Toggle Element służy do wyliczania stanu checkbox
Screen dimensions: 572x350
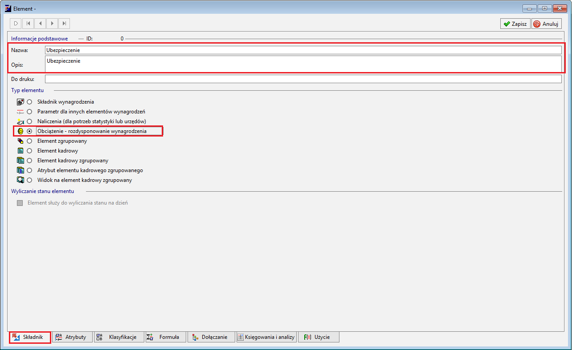19,203
